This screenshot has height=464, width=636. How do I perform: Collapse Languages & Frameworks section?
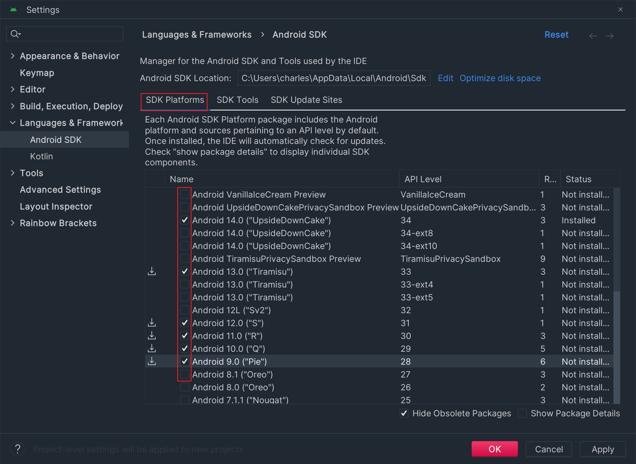click(13, 123)
